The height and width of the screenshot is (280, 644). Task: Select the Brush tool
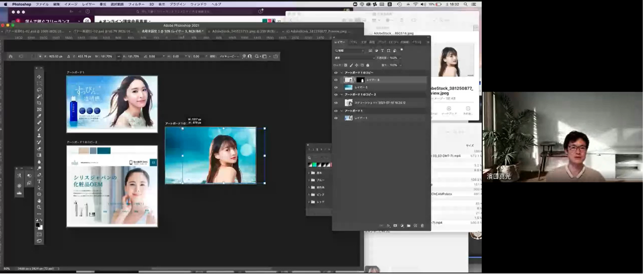[39, 129]
